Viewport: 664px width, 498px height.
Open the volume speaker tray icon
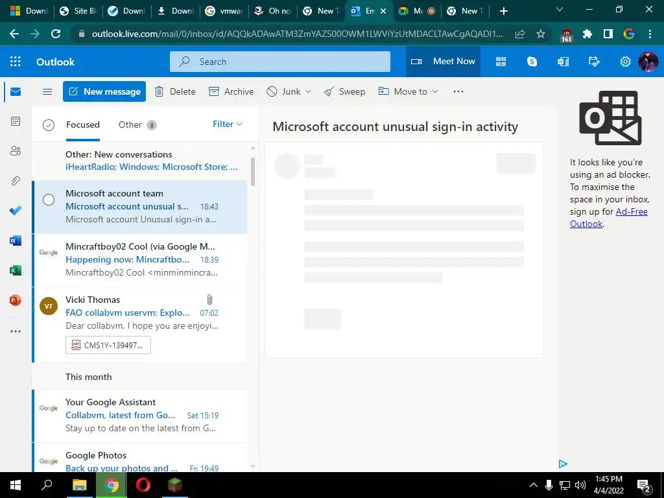tap(580, 485)
